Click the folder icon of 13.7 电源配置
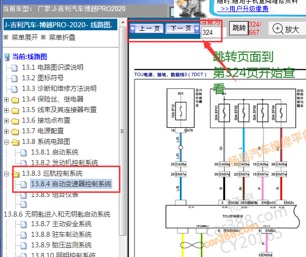Image resolution: width=306 pixels, height=257 pixels. [x=15, y=131]
